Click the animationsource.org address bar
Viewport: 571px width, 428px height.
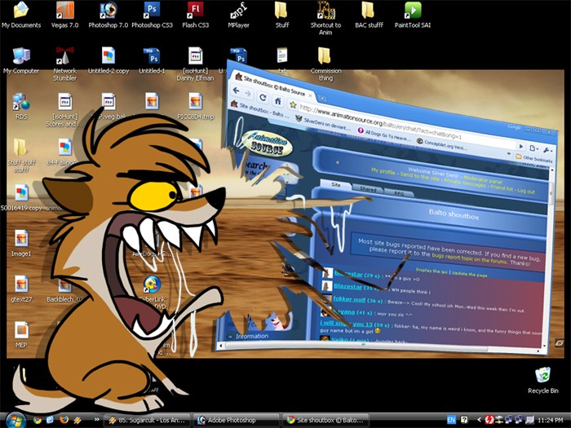click(380, 123)
